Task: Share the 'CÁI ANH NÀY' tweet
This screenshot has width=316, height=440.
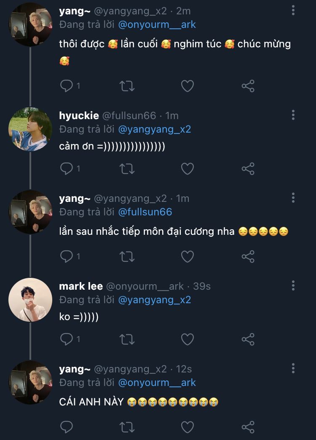Action: pos(248,426)
